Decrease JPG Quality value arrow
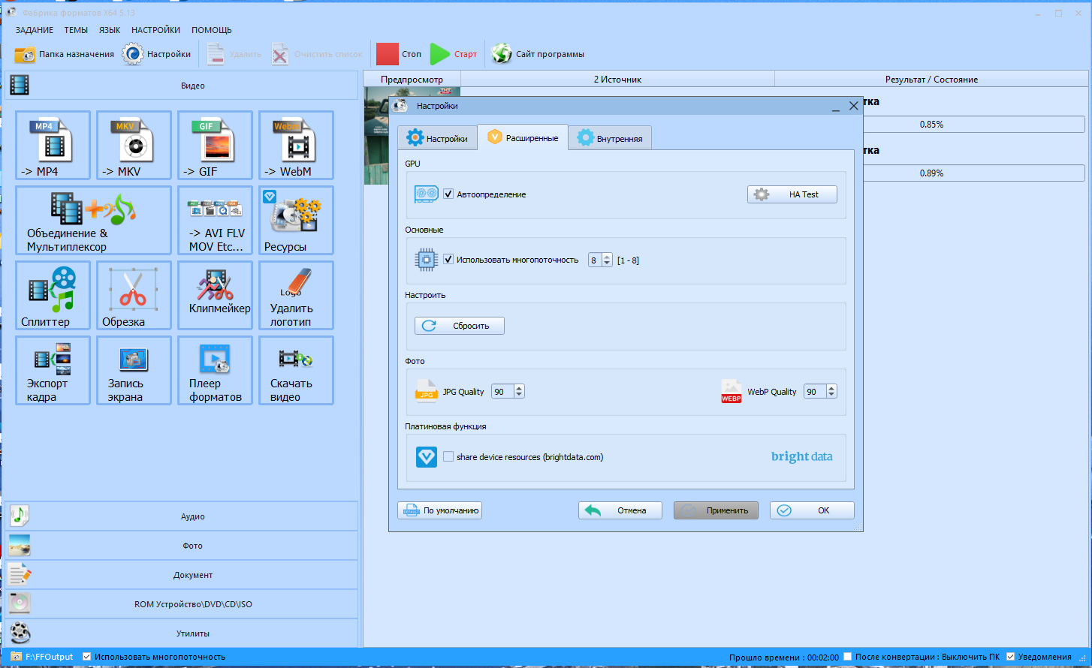The height and width of the screenshot is (668, 1092). (519, 395)
